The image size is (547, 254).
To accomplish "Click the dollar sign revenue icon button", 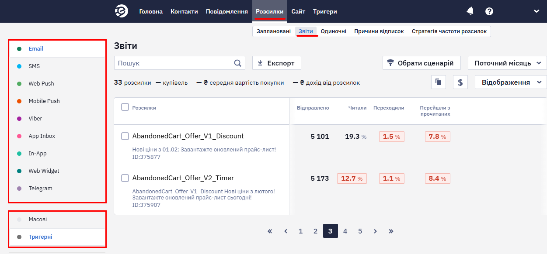I will click(x=460, y=82).
